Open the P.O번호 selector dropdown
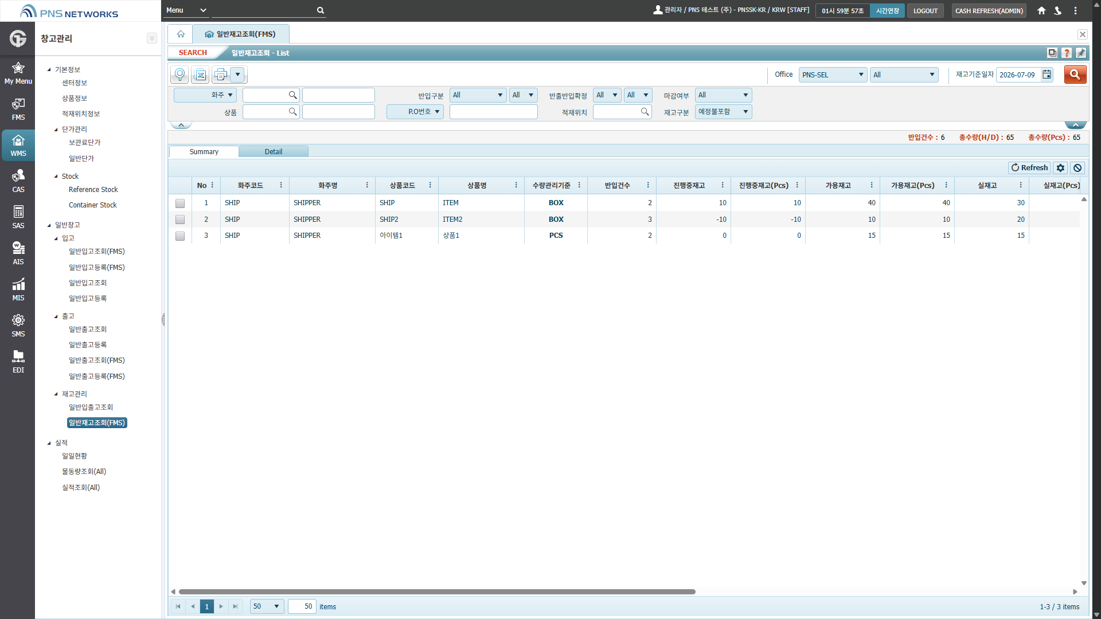The width and height of the screenshot is (1101, 619). 415,112
